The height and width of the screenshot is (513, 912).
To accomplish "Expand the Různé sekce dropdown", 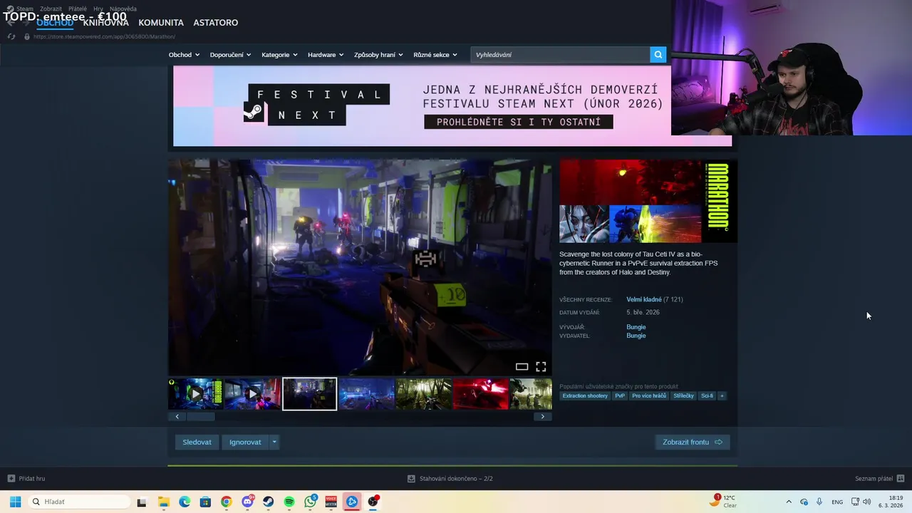I will [x=435, y=55].
